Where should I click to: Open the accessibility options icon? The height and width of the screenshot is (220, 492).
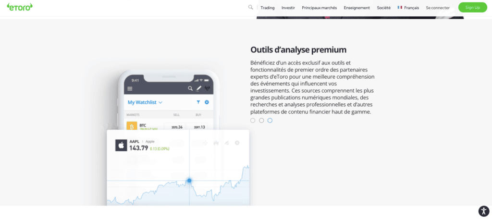483,211
